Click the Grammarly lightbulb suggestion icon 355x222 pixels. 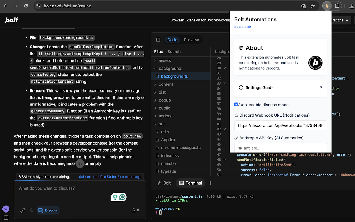pos(115,197)
